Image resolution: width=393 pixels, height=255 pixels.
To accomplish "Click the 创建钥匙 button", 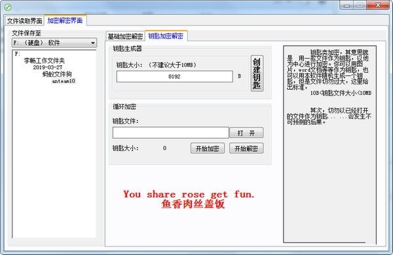I will coord(257,73).
